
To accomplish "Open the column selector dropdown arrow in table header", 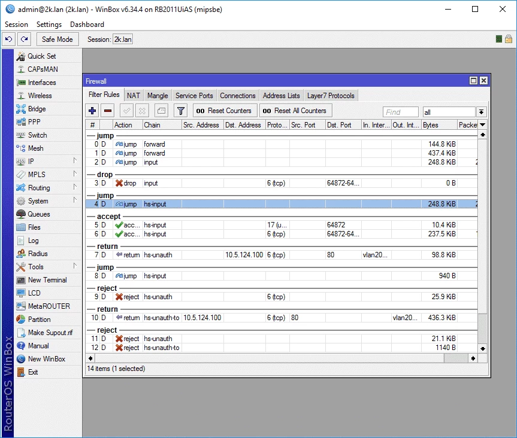I will pyautogui.click(x=483, y=125).
